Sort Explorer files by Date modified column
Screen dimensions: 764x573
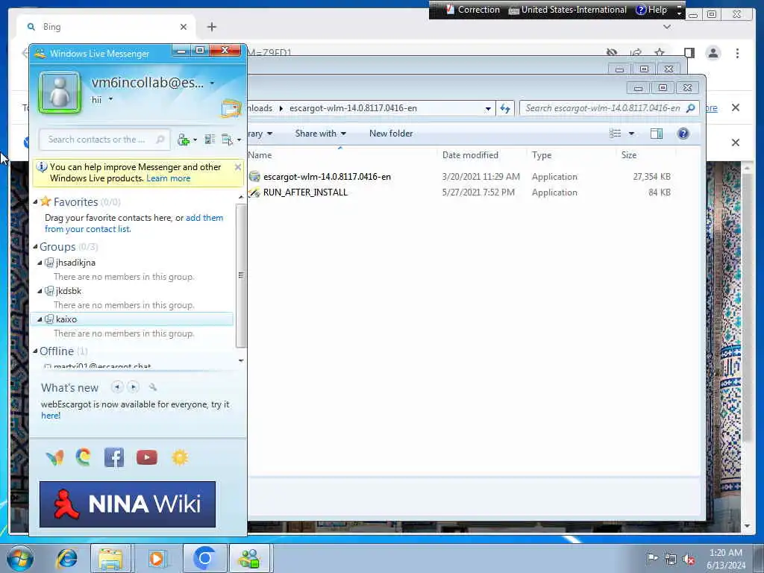[x=470, y=155]
